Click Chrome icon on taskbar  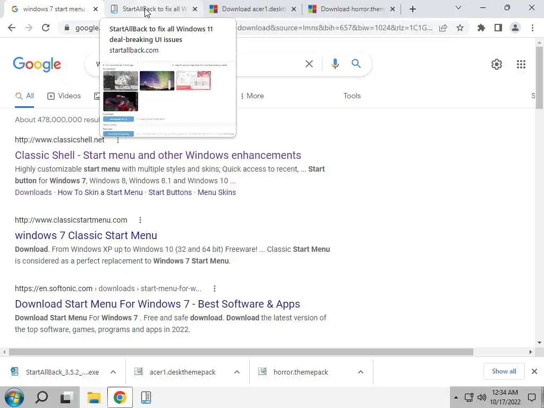tap(120, 397)
